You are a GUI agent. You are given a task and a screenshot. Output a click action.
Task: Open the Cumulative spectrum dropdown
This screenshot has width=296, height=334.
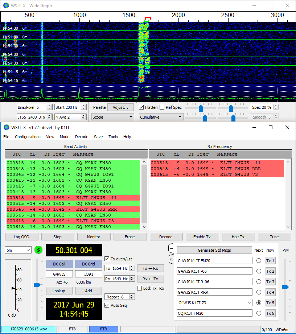coord(161,117)
